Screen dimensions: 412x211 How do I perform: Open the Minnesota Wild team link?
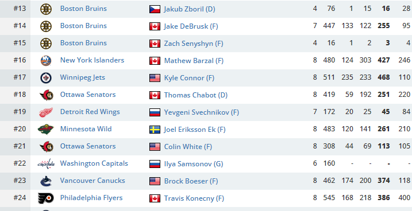coord(86,129)
